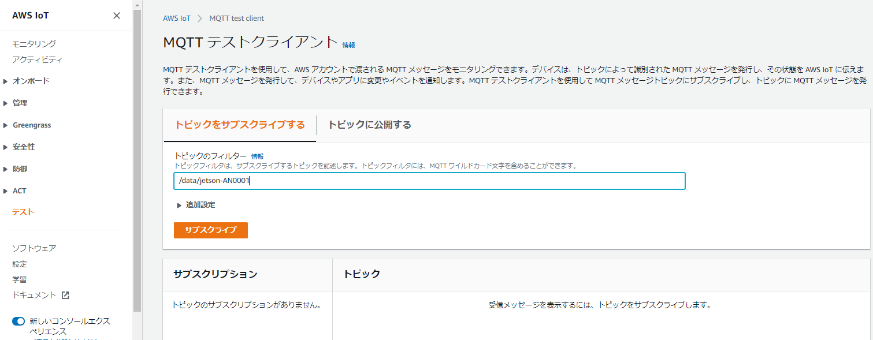Open 情報 link beside page title
The height and width of the screenshot is (340, 873).
(349, 45)
